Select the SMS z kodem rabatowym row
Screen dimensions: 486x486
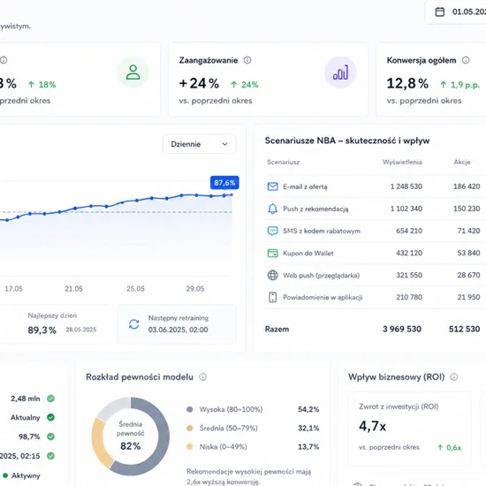coord(375,231)
